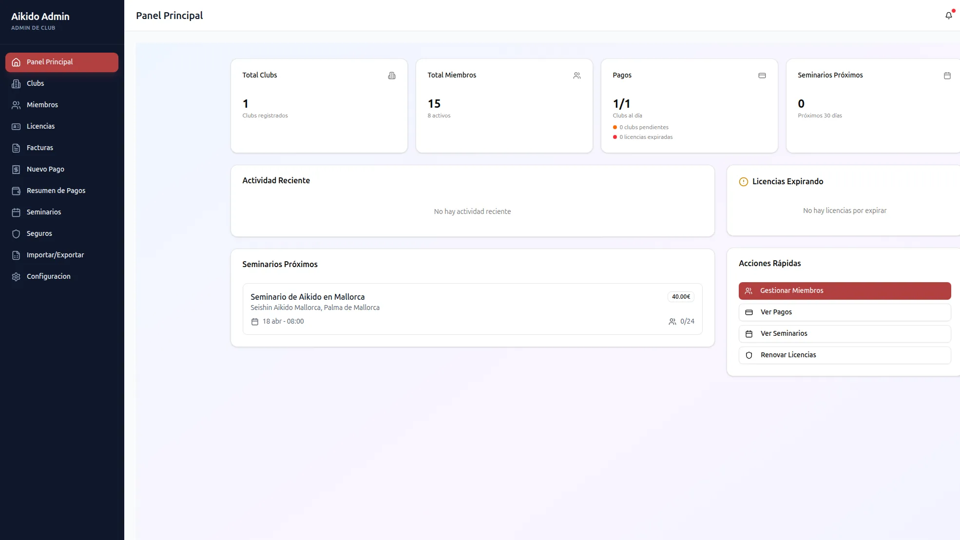Click the calendar icon in Seminarios Próximos card
Screen dimensions: 960x540
pyautogui.click(x=947, y=76)
